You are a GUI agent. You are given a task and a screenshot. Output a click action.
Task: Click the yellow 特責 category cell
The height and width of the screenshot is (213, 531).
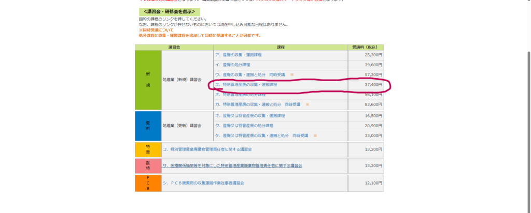148,149
